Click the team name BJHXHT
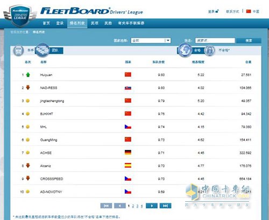Image resolution: width=269 pixels, height=220 pixels. 47,114
